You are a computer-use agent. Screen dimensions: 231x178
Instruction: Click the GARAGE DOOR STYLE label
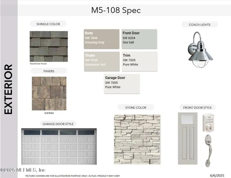tap(58, 123)
